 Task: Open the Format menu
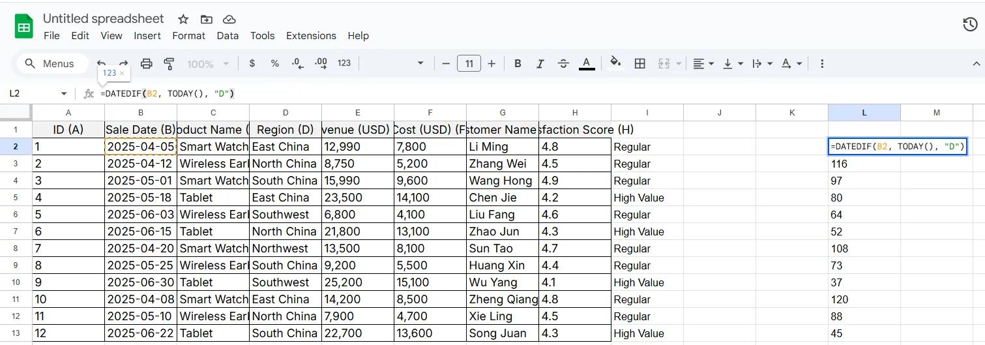188,36
